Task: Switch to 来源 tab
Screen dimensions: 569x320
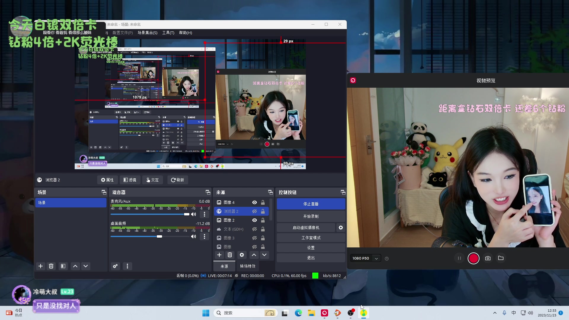Action: (224, 266)
